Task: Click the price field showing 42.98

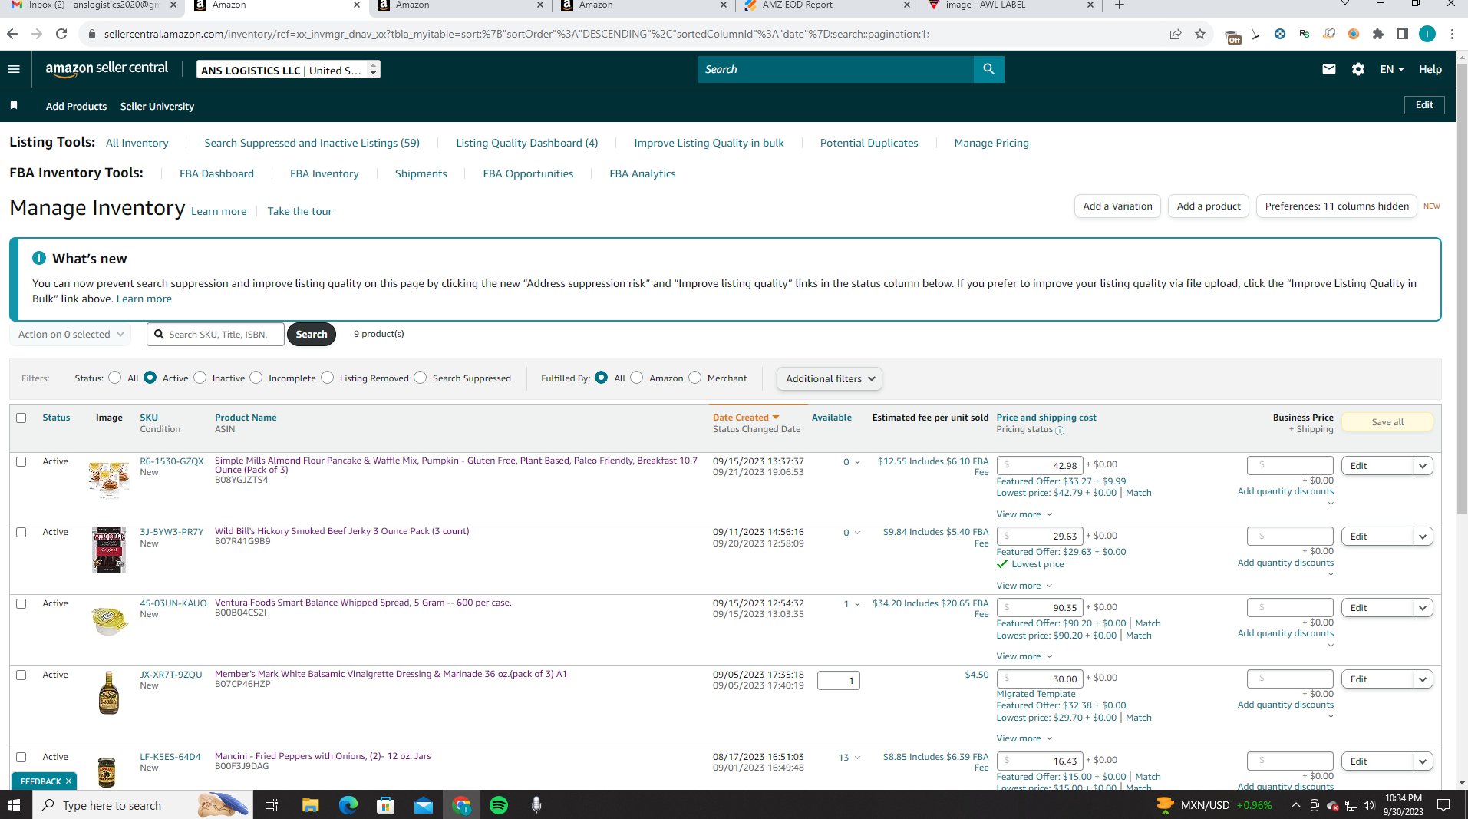Action: tap(1039, 465)
